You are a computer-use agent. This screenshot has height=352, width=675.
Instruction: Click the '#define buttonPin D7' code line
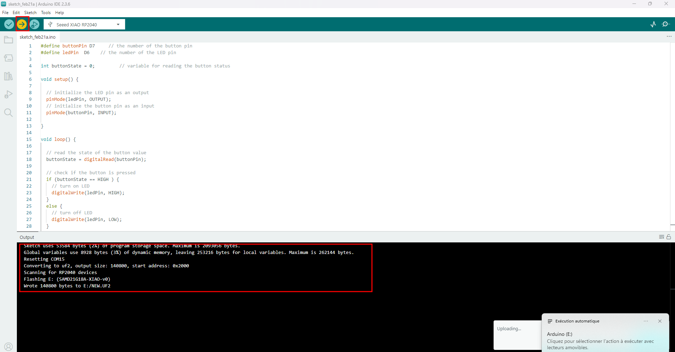[68, 46]
